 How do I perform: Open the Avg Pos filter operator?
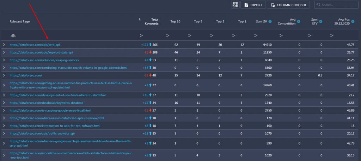[x=332, y=35]
